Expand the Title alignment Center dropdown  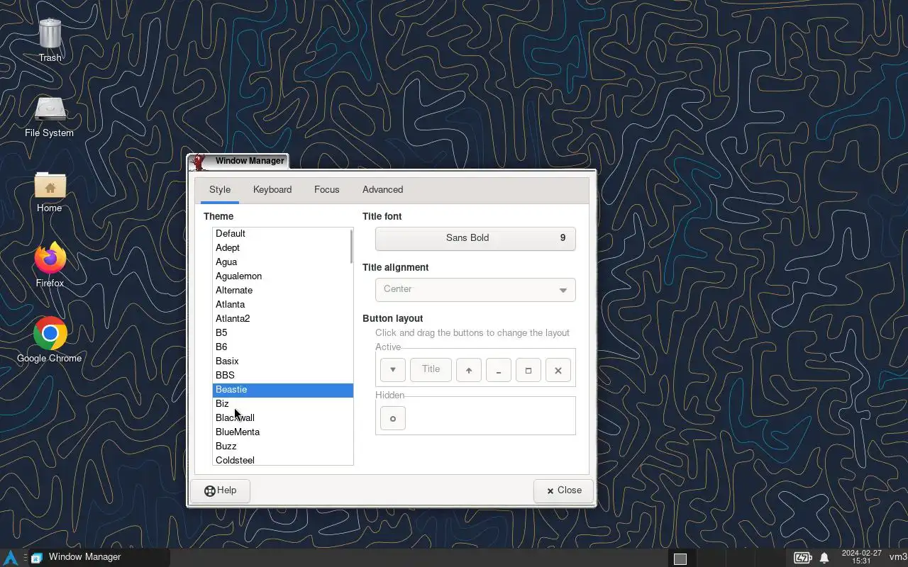[x=475, y=289]
